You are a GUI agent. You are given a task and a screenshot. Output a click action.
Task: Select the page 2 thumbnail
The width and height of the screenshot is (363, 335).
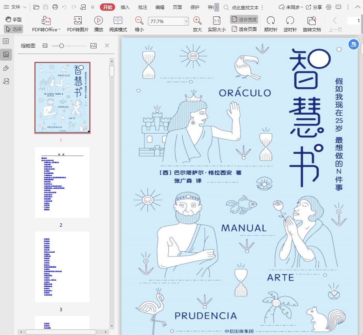coord(62,182)
